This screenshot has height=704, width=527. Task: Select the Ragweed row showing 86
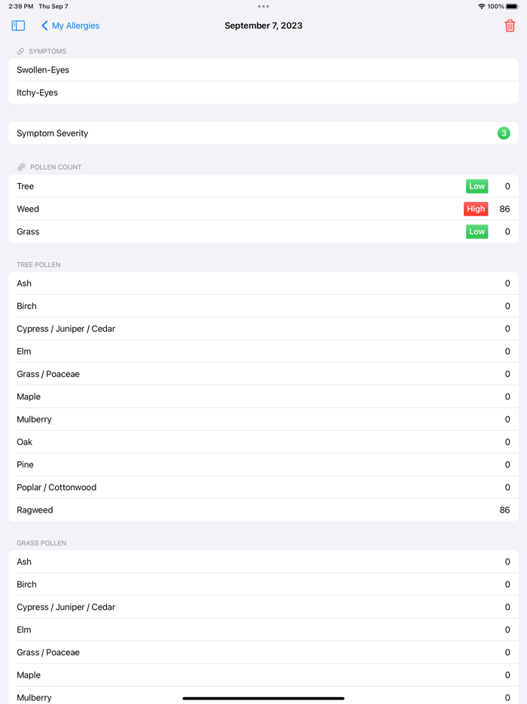tap(263, 510)
